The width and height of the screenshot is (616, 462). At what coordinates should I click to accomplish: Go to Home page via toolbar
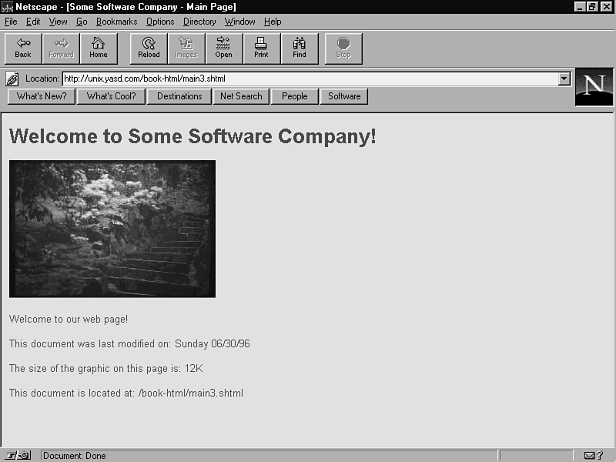pos(99,48)
